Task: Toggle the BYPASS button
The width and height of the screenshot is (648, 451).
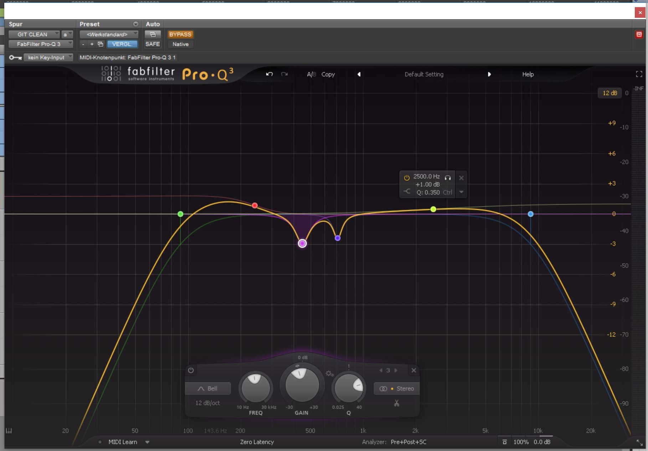Action: tap(180, 35)
